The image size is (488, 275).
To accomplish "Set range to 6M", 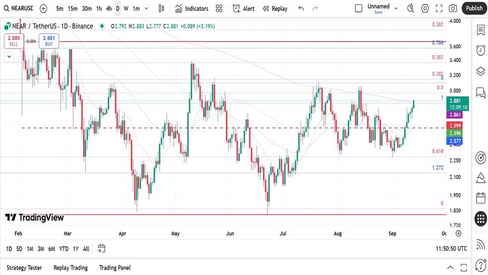I will pyautogui.click(x=52, y=249).
